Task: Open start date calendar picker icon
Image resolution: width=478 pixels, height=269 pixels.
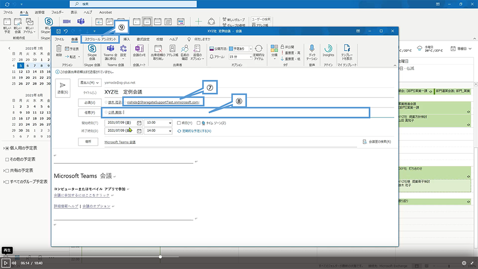Action: (x=139, y=123)
